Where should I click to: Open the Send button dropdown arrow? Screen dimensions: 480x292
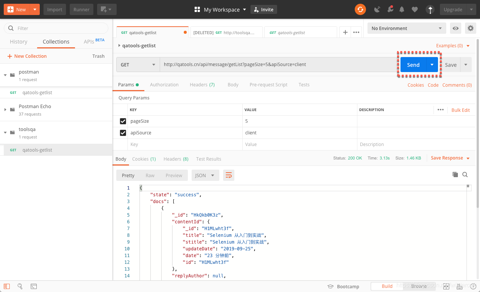coord(432,65)
